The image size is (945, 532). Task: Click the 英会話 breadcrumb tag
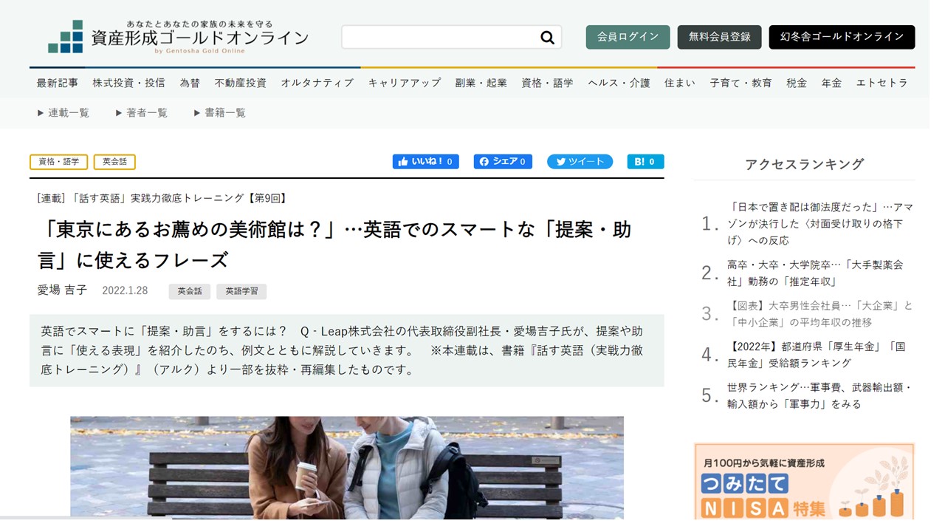point(114,162)
